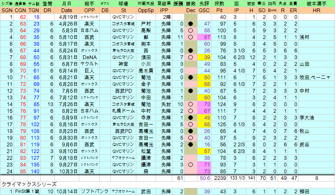The width and height of the screenshot is (335, 195).
Task: Select the total innings cell 133 1/3
Action: (237, 178)
